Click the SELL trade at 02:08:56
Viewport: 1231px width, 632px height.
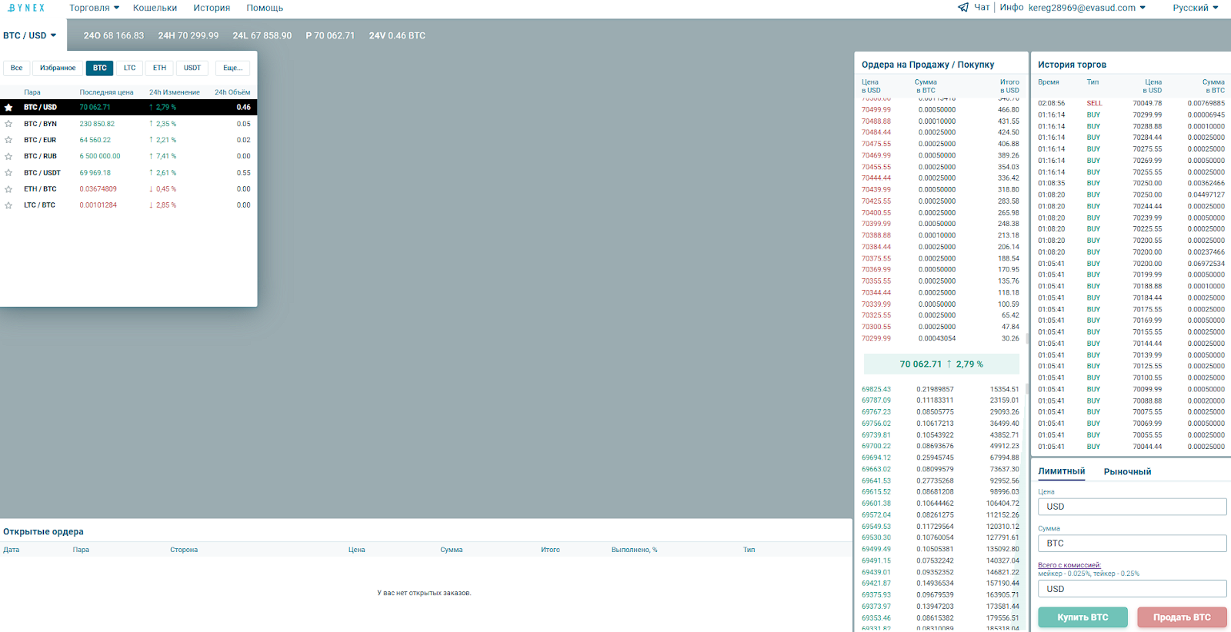[1131, 103]
